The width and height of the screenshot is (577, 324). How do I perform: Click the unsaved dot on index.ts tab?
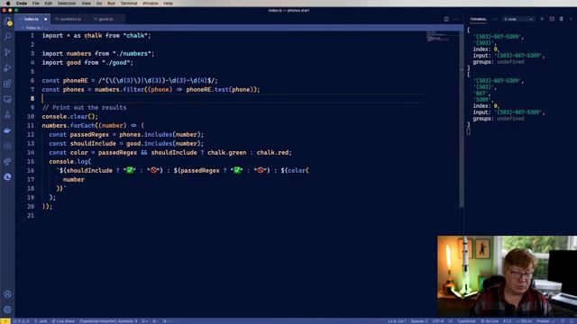(46, 19)
